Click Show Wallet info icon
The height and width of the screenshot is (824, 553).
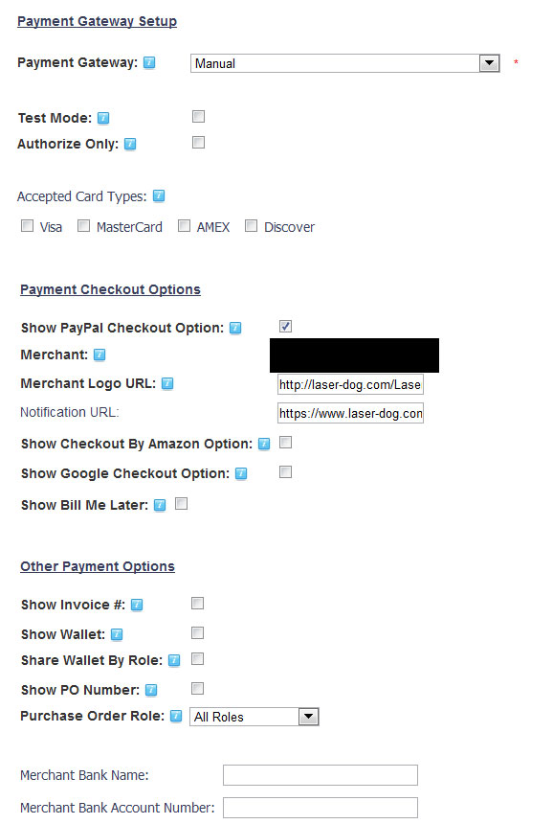coord(117,634)
